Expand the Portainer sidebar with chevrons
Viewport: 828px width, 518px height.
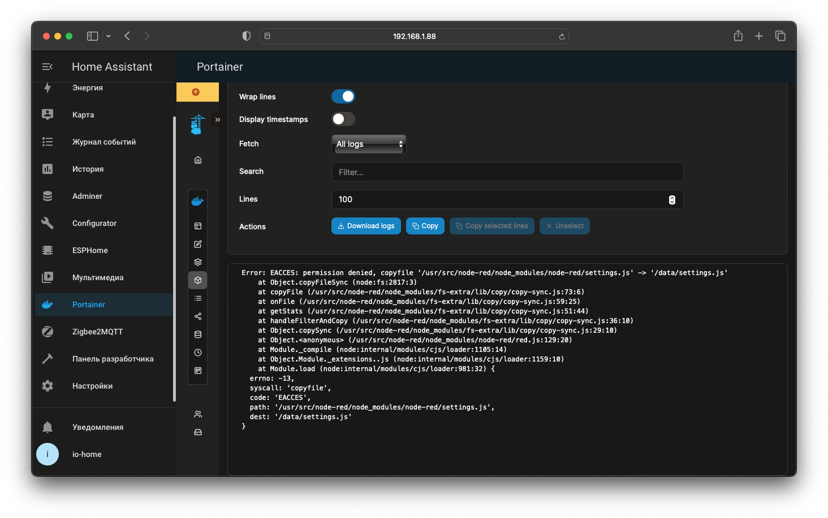218,120
